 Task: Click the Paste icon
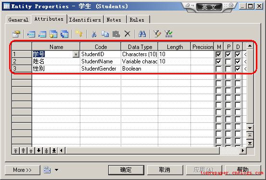[116, 34]
